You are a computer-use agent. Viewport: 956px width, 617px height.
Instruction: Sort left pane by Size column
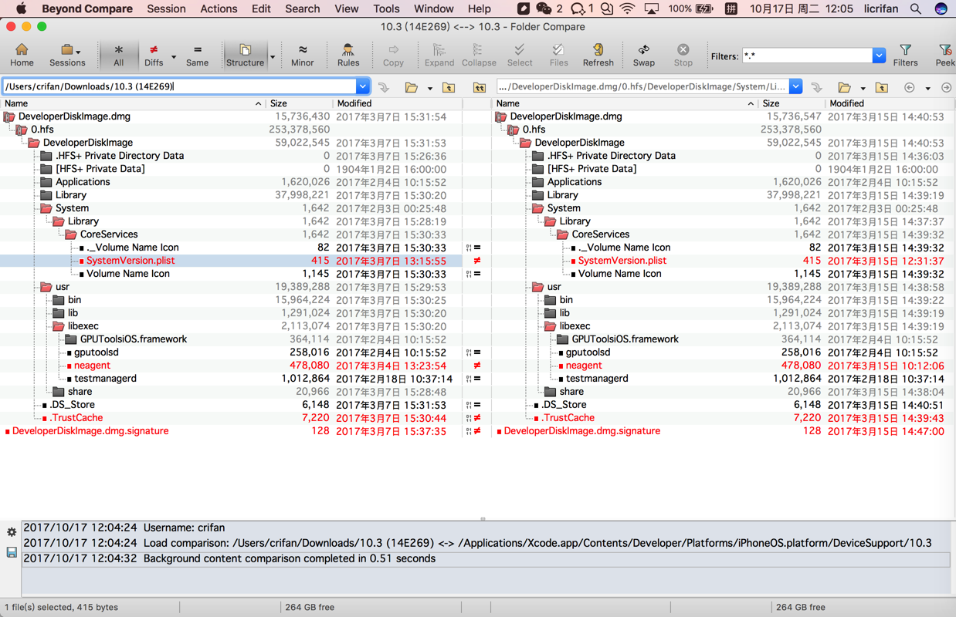pos(299,103)
